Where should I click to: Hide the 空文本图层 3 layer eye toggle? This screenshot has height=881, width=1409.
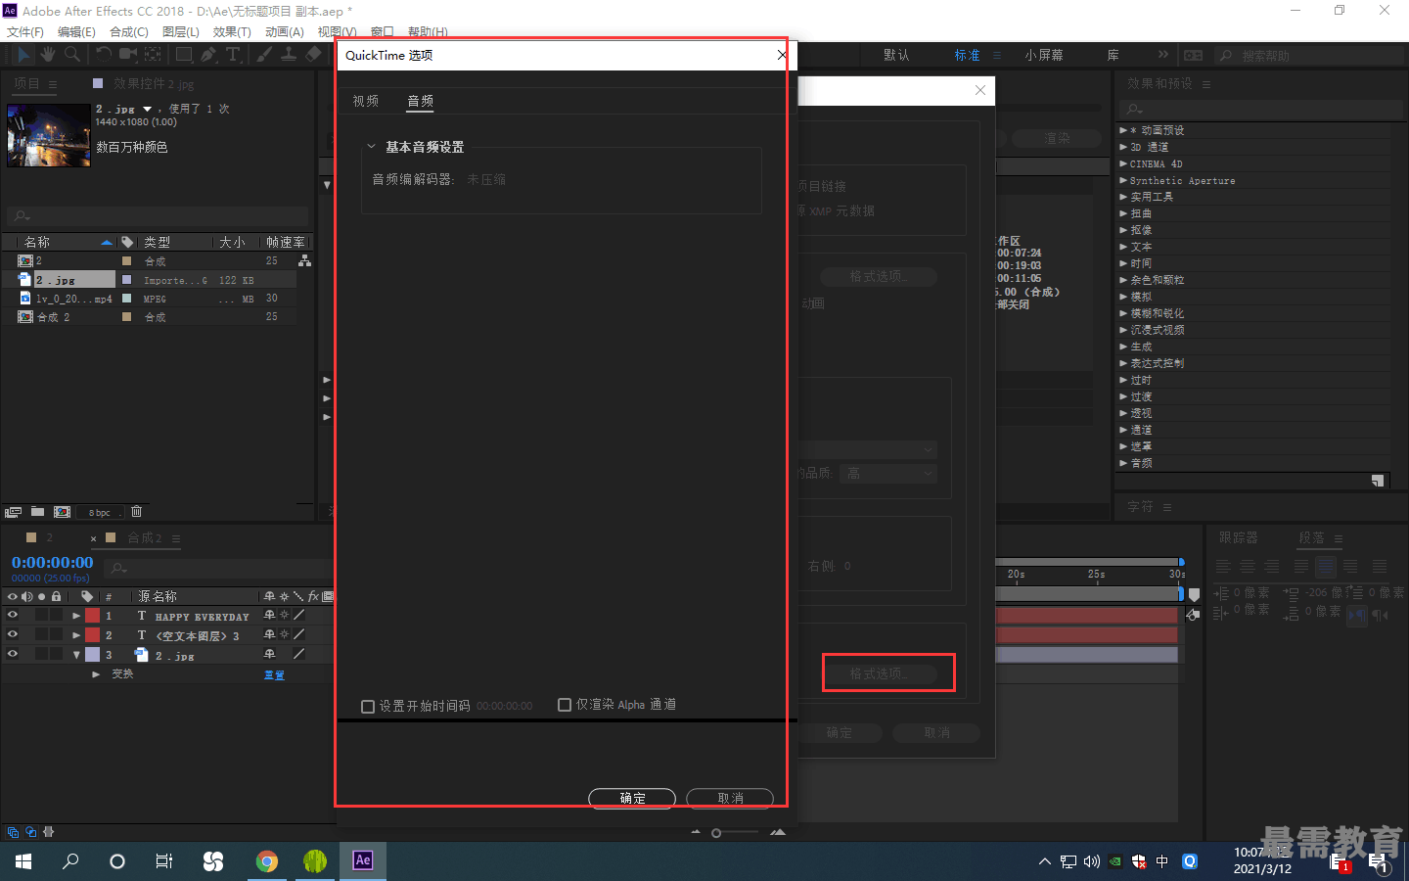click(13, 634)
